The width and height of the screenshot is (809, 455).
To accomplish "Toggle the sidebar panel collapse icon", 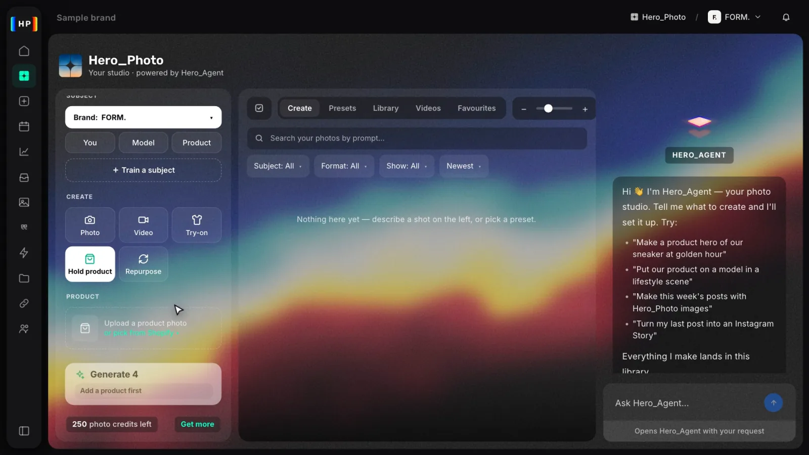I will (x=24, y=431).
